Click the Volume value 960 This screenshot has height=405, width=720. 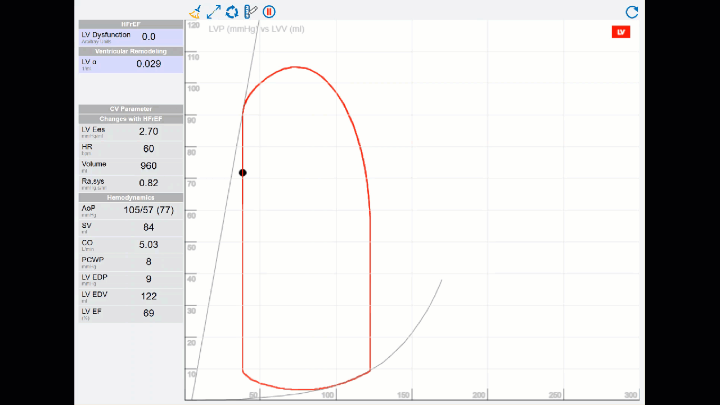148,166
